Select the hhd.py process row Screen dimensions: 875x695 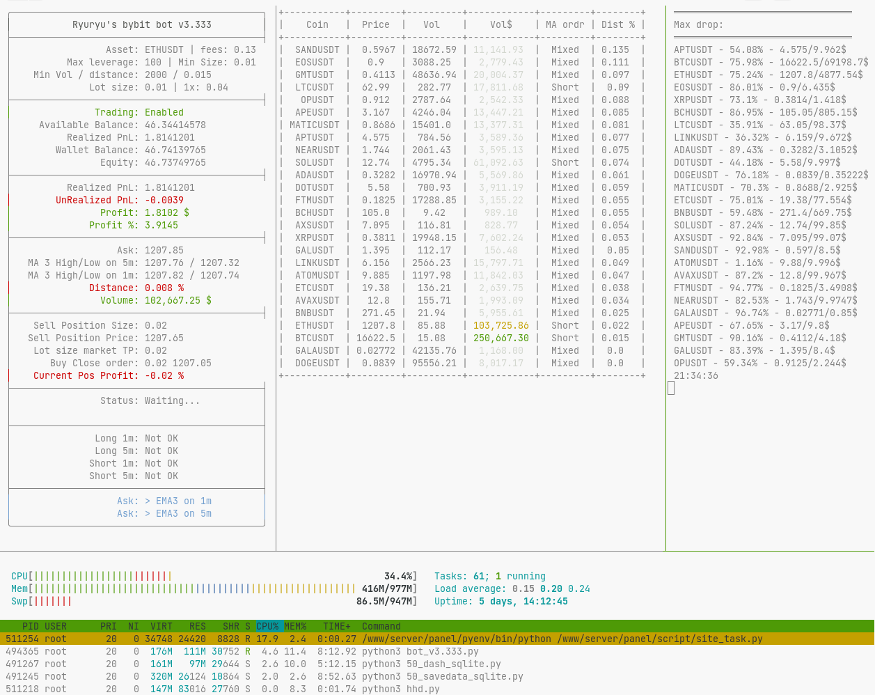[437, 689]
